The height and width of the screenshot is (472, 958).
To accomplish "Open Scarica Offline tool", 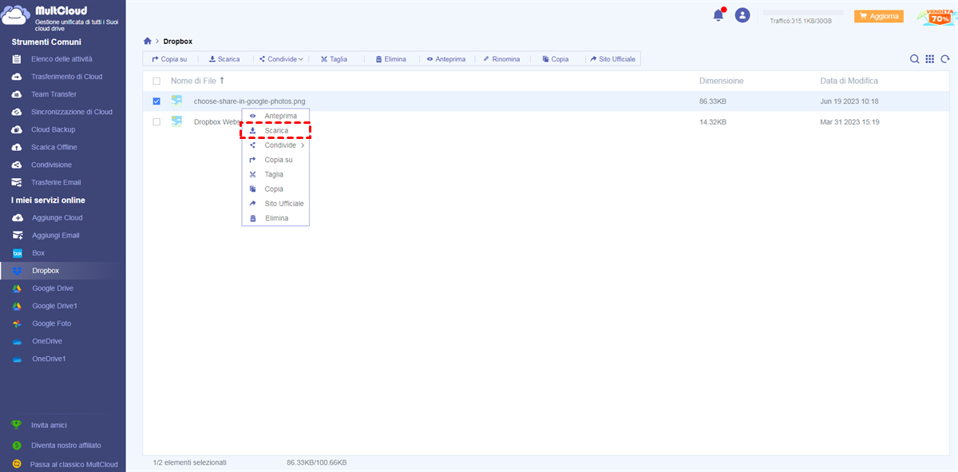I will pyautogui.click(x=54, y=147).
